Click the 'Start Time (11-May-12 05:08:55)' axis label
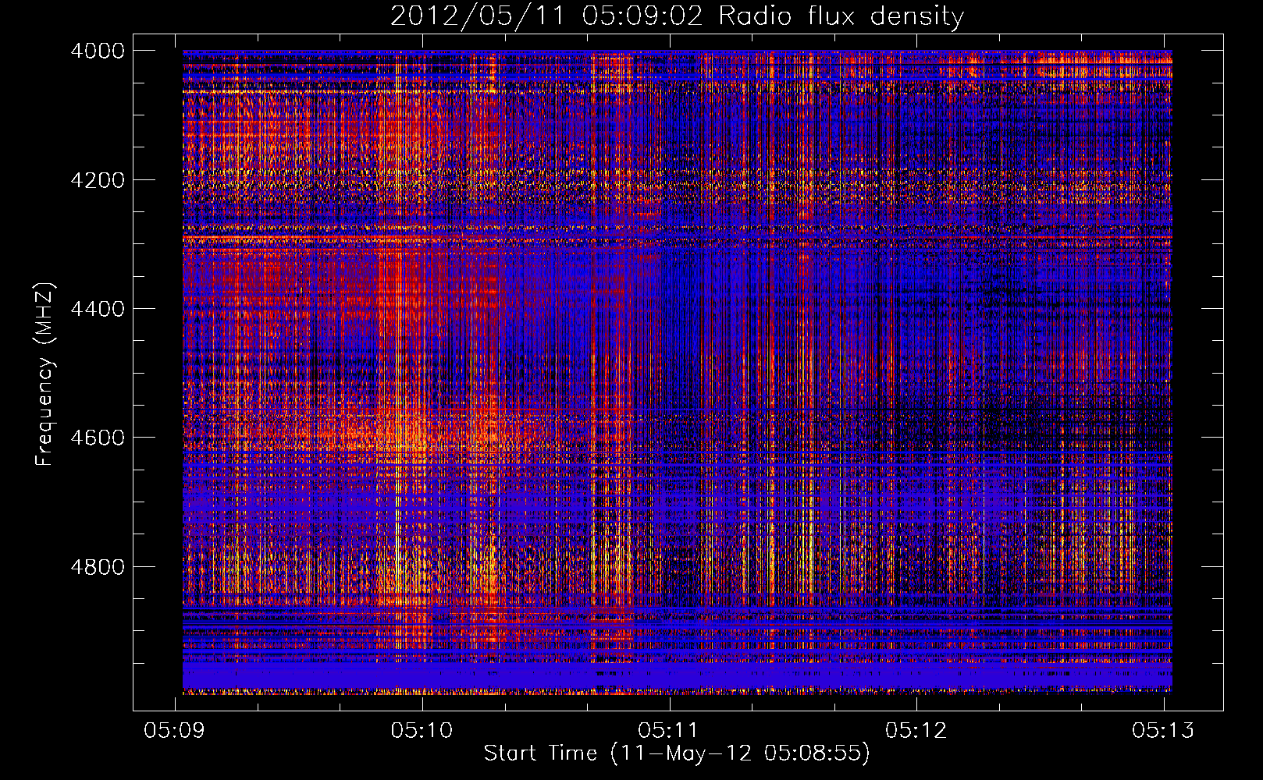This screenshot has width=1263, height=780. [x=677, y=753]
